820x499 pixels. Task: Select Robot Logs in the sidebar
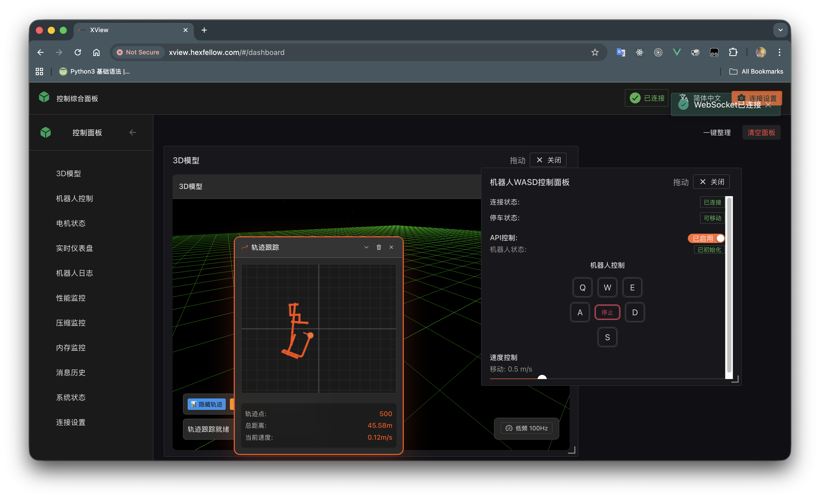click(75, 273)
